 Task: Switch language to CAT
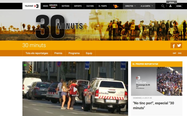click(174, 53)
